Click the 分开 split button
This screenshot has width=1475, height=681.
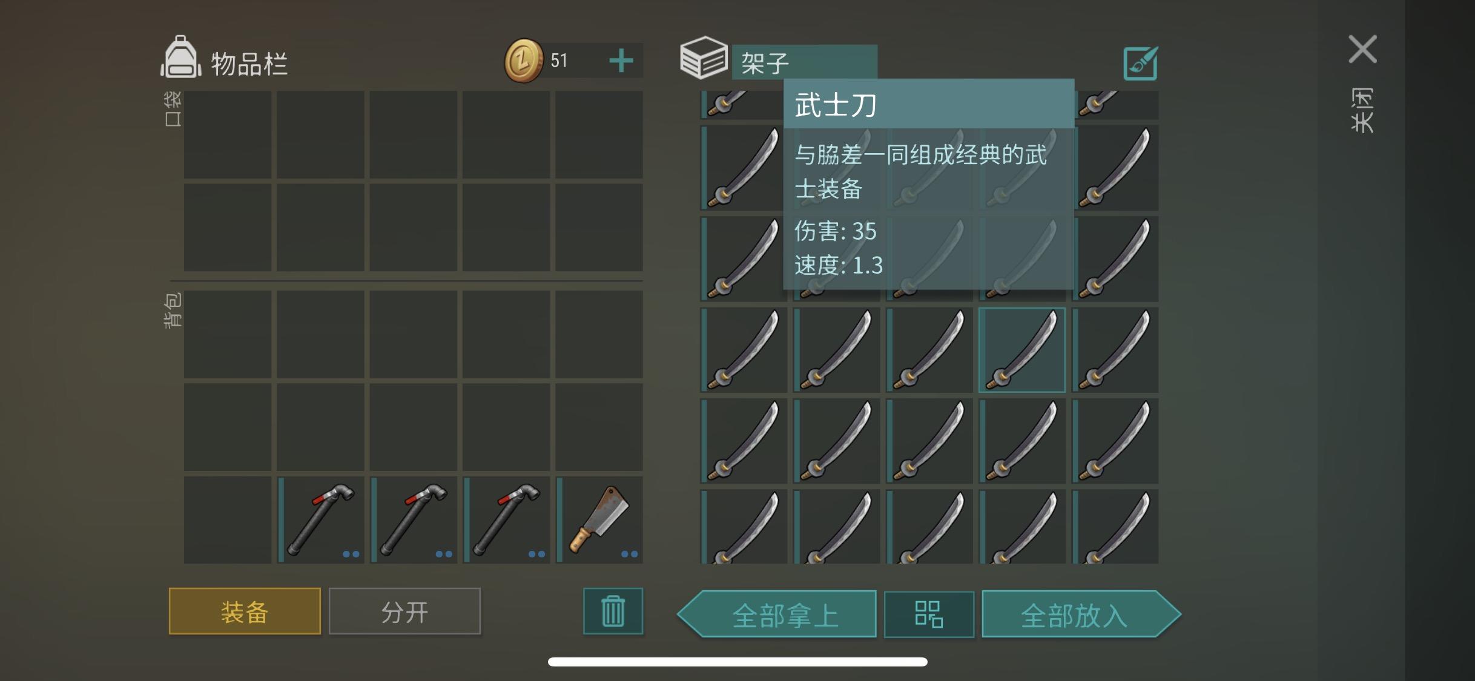point(404,611)
